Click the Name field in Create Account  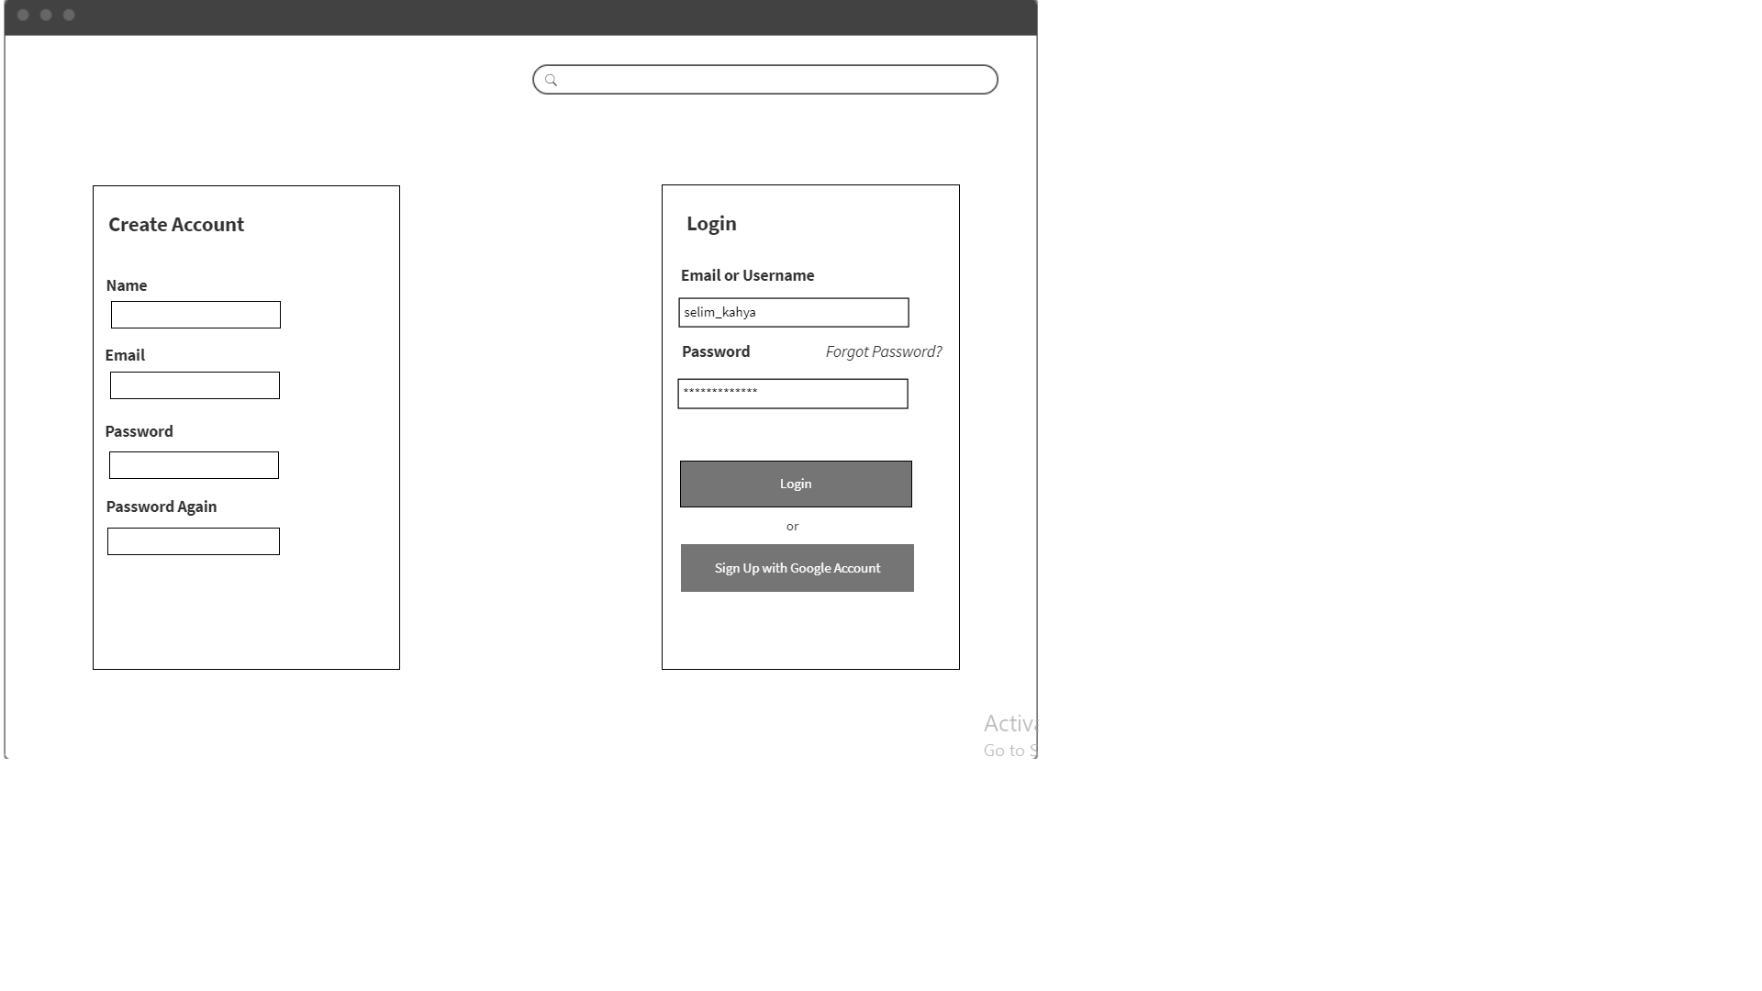coord(195,315)
